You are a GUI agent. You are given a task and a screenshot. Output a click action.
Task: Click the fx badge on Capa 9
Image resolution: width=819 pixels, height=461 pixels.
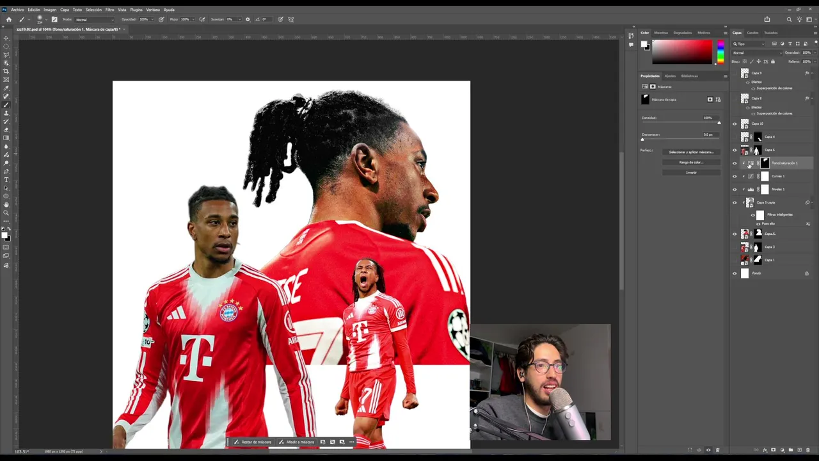pyautogui.click(x=807, y=73)
